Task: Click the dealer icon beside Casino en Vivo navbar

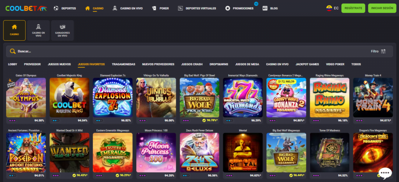Action: [x=115, y=9]
